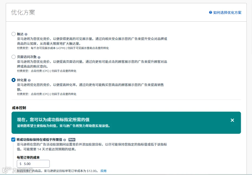This screenshot has height=175, width=252.
Task: Click the info icon beside 页面访问次数
Action: point(39,57)
